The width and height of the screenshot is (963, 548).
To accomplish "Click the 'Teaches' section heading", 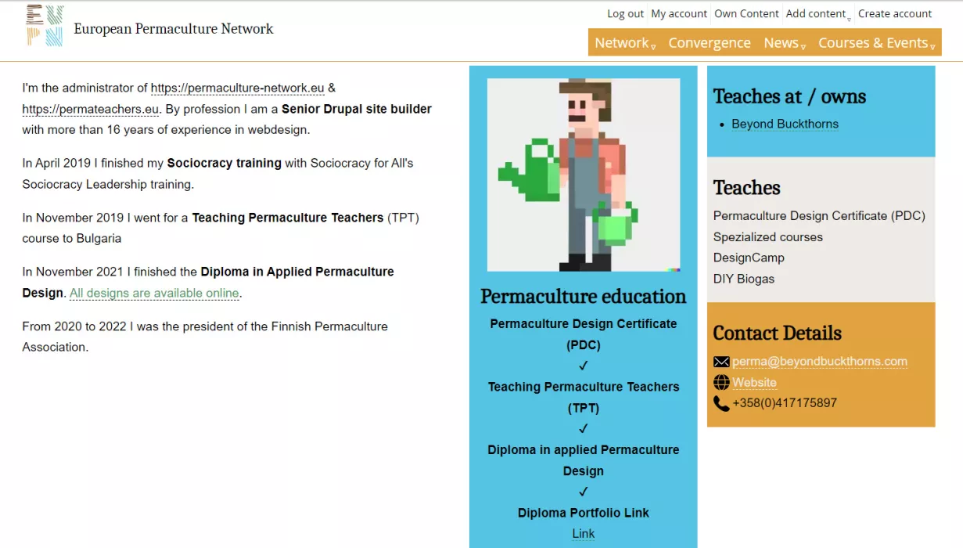I will tap(747, 188).
